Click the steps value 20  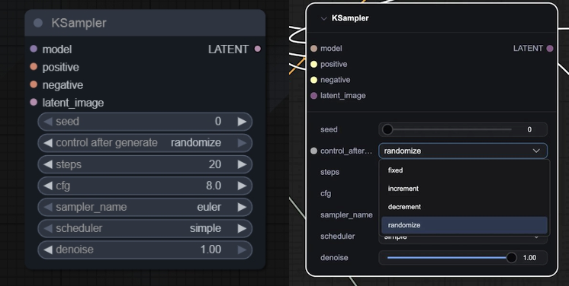point(215,164)
